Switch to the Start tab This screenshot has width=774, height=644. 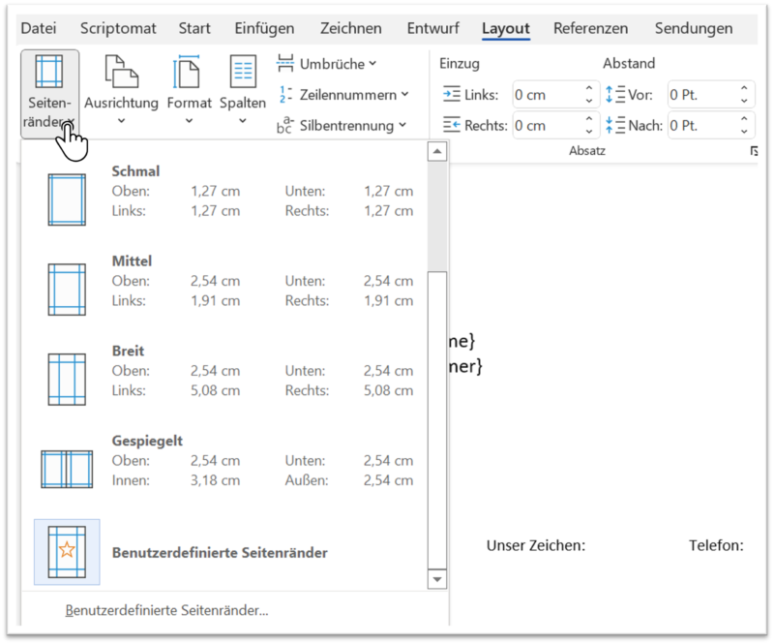coord(194,28)
